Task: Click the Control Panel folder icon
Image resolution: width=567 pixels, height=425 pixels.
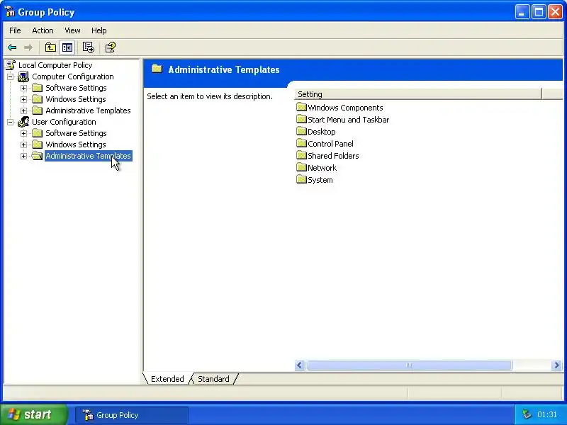Action: tap(301, 143)
